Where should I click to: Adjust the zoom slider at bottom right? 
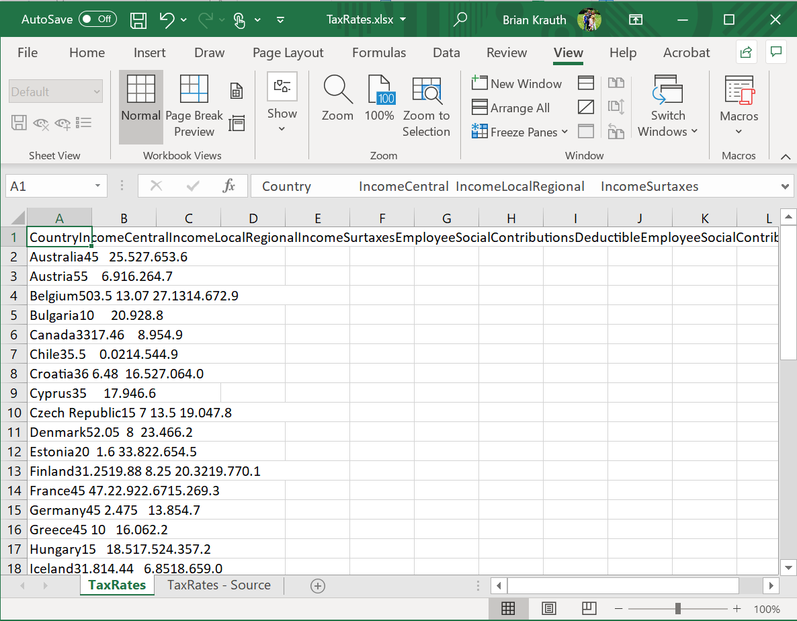679,609
